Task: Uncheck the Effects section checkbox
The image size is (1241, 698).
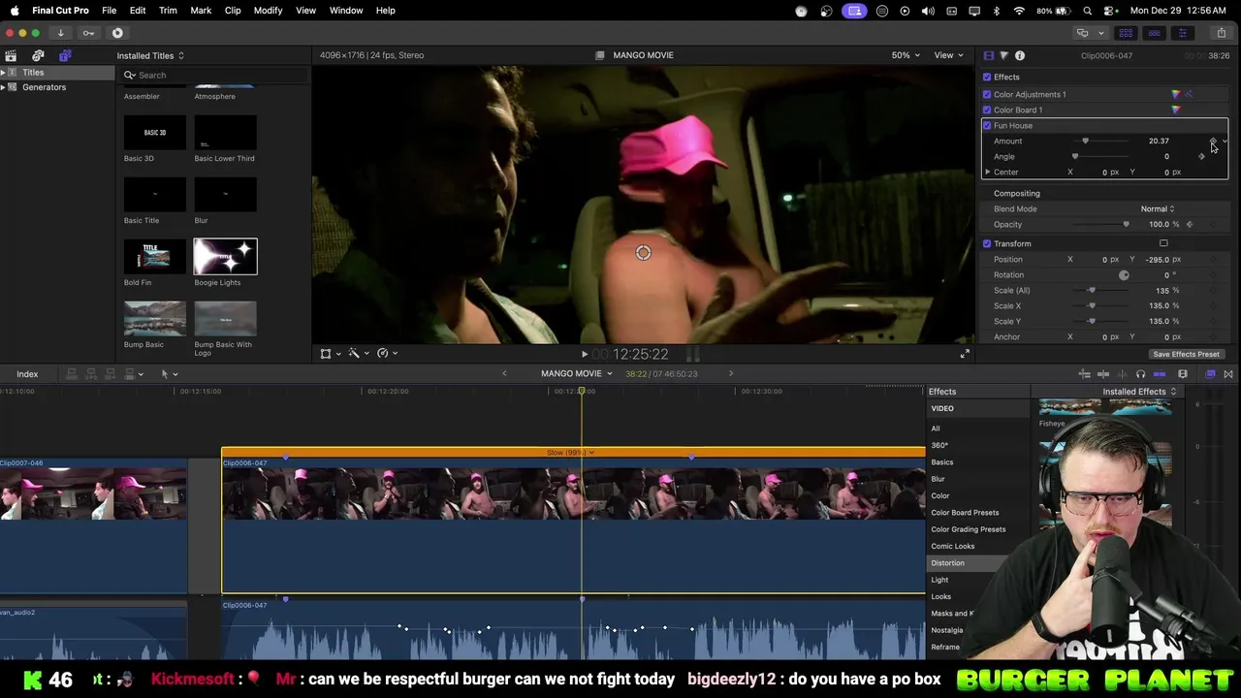Action: (x=987, y=78)
